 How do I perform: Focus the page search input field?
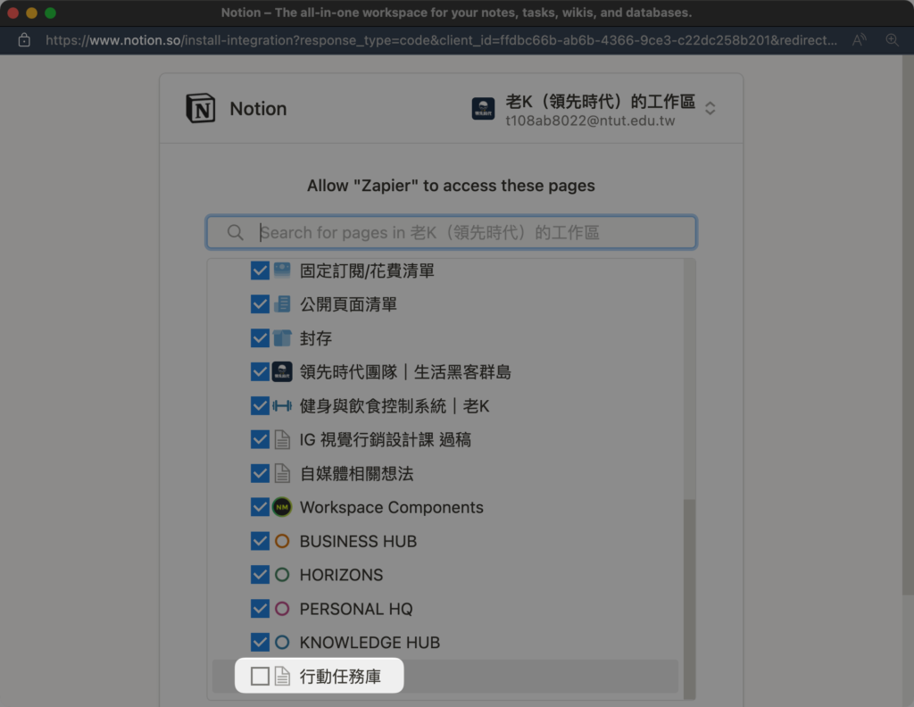point(451,233)
